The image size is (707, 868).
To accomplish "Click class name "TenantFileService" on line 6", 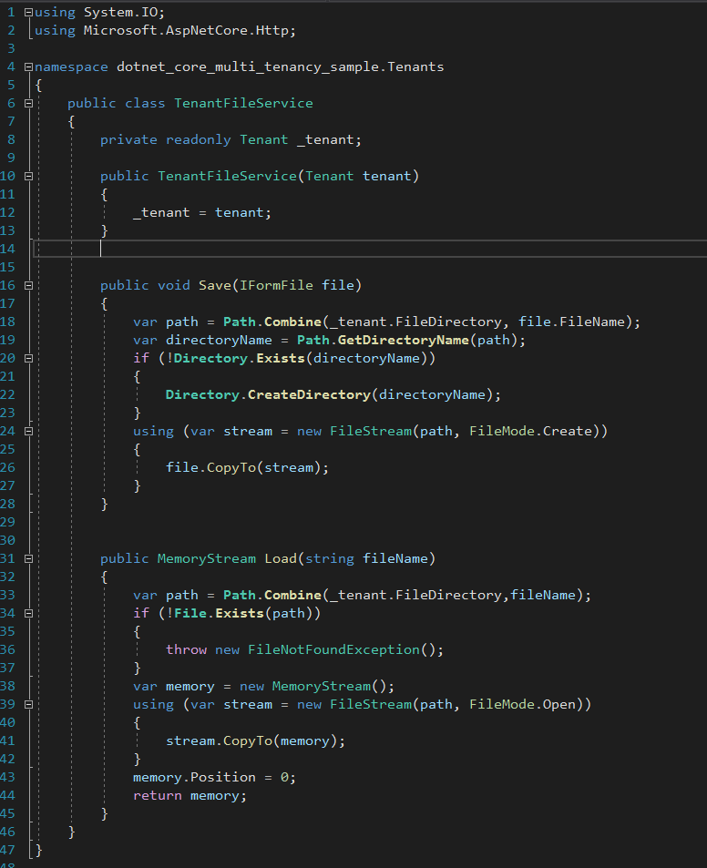I will point(243,104).
